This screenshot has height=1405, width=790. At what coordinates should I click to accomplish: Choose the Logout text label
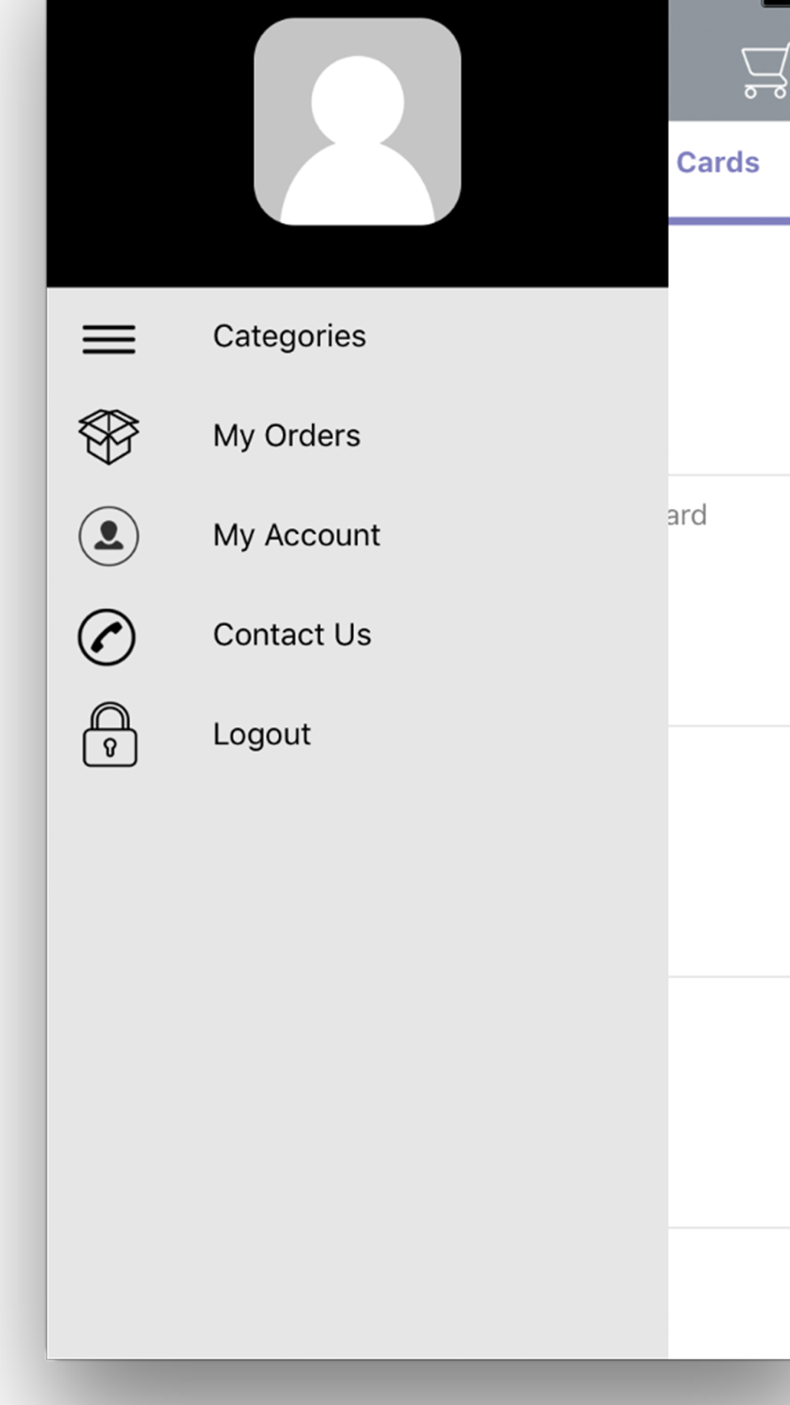pyautogui.click(x=261, y=735)
